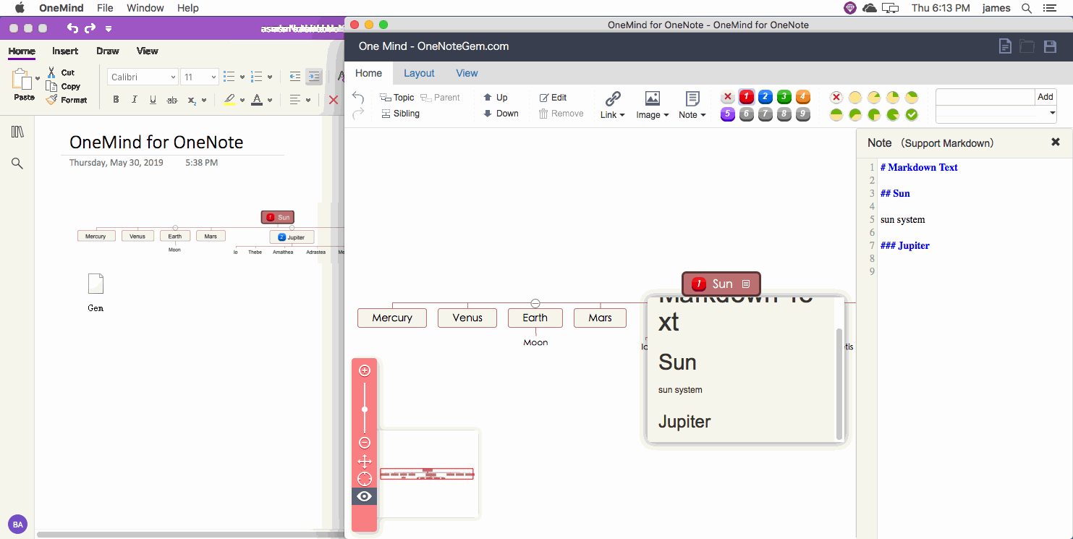Screen dimensions: 1073x539
Task: Set priority 4 orange marker
Action: tap(803, 98)
